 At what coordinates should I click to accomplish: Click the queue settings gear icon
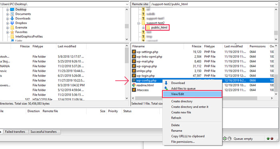tap(225, 139)
